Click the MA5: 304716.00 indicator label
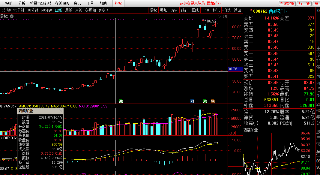This screenshot has height=175, width=320. 64,106
